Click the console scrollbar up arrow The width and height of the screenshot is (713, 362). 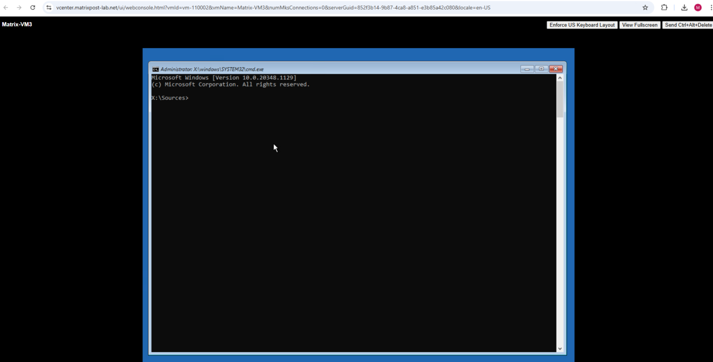point(560,77)
